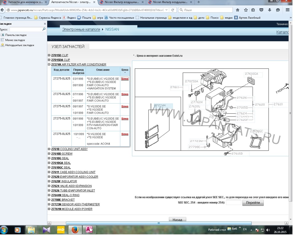Screen dimensions: 295x236
Task: Click browser search box 'Поиск'
Action: (206, 10)
